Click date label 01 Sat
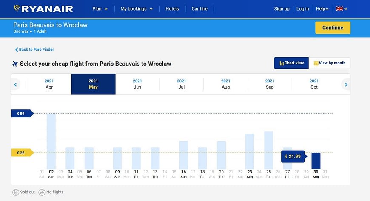This screenshot has height=201, width=370. (x=42, y=174)
